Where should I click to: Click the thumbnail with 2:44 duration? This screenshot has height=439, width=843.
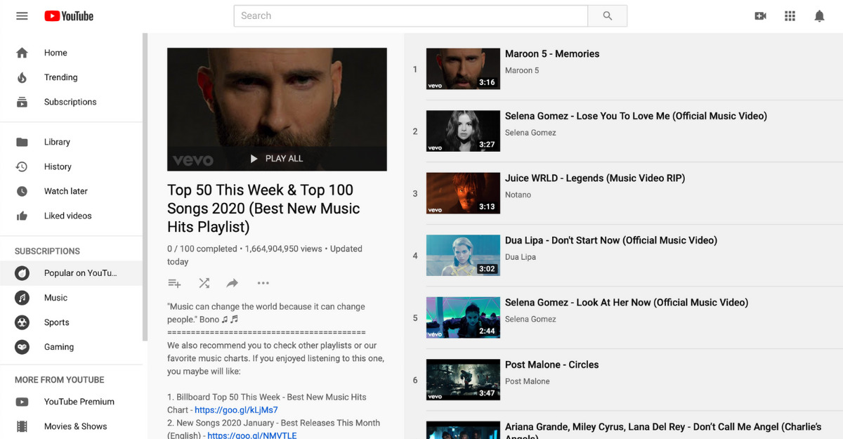pos(463,317)
